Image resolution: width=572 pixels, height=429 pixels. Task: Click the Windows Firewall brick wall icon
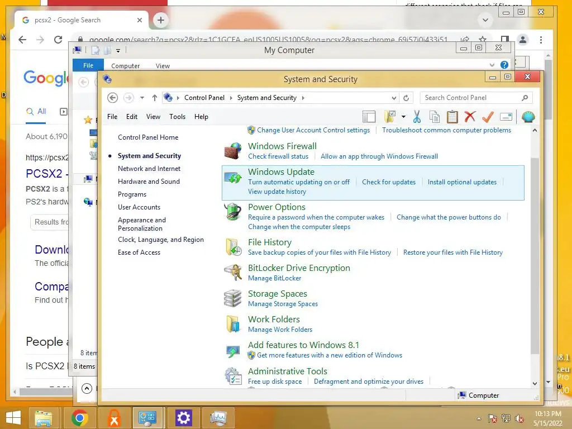[233, 151]
